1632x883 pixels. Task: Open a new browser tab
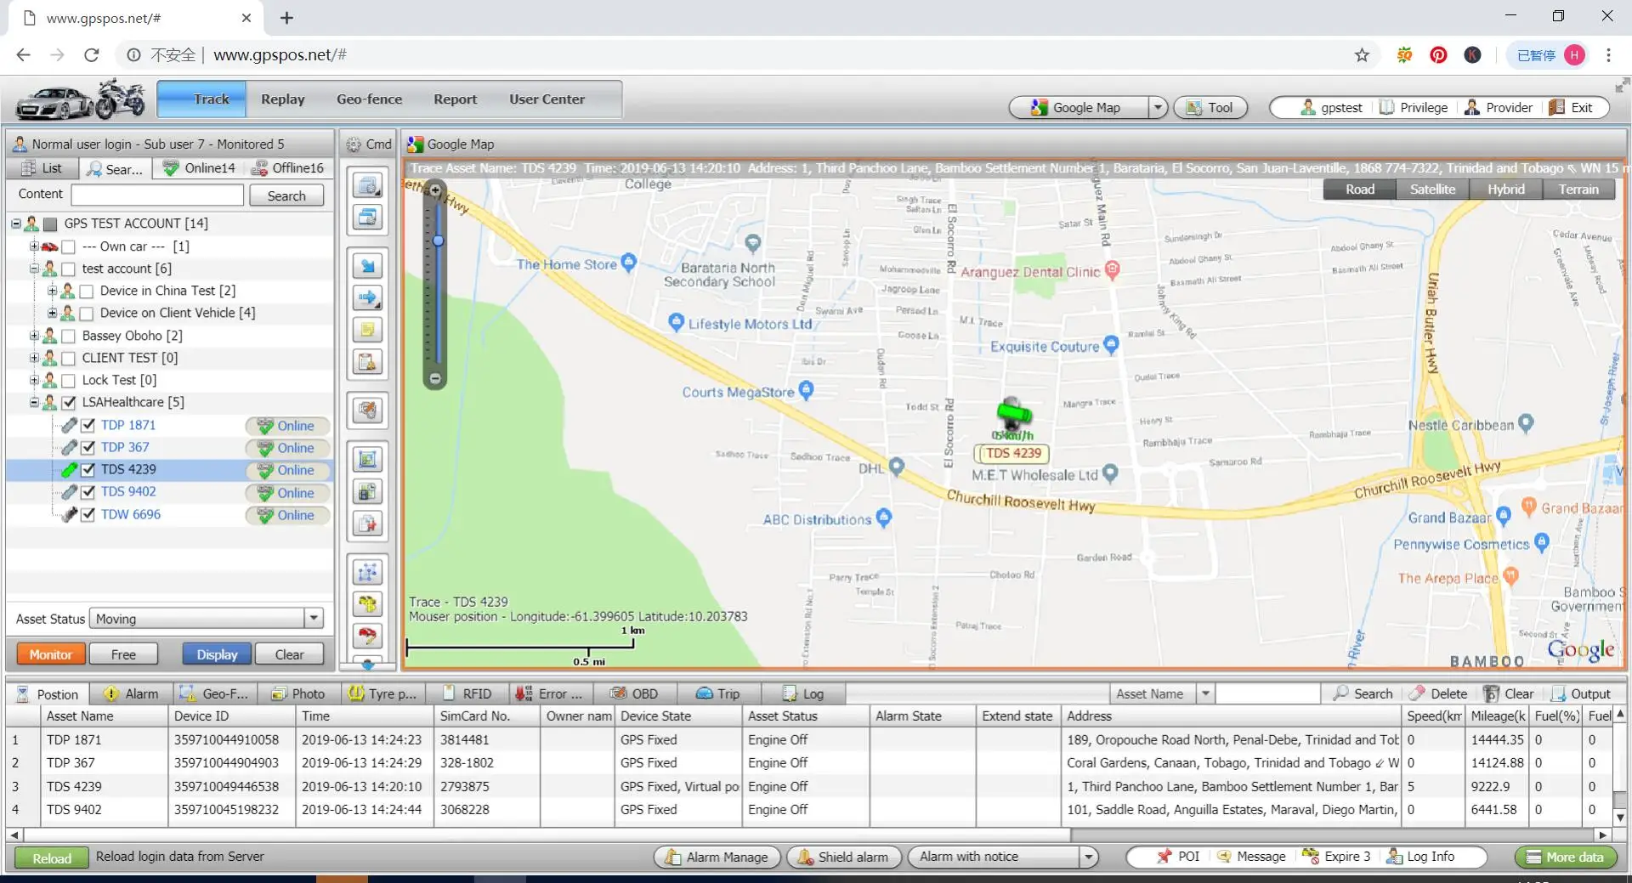pos(286,18)
